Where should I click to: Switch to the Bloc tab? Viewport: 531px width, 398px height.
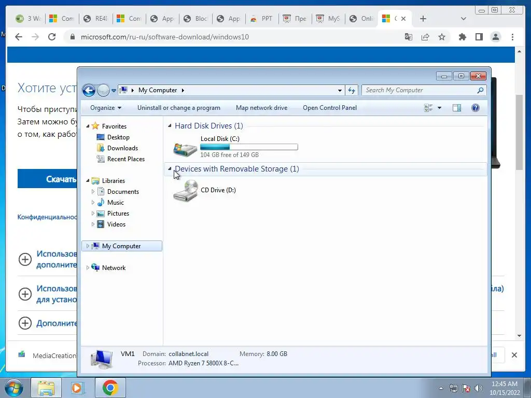(195, 19)
